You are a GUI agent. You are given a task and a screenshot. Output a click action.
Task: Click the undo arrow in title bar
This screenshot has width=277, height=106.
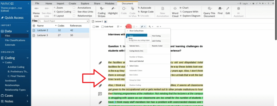coord(260,3)
